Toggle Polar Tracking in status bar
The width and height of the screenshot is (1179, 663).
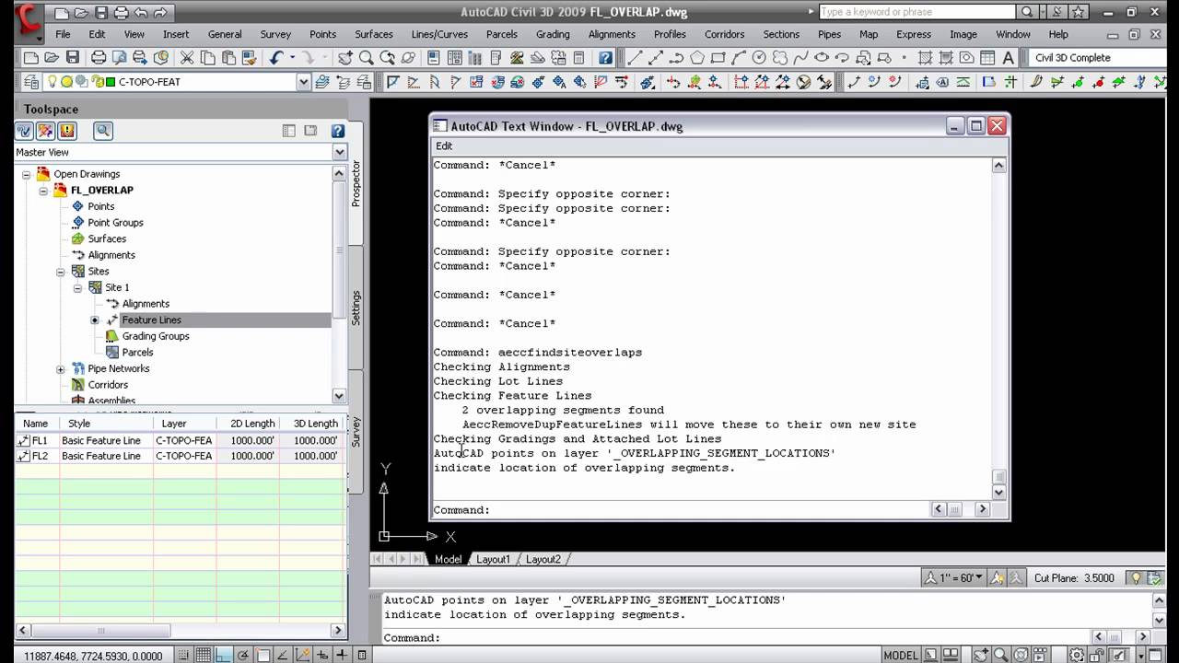pyautogui.click(x=243, y=655)
